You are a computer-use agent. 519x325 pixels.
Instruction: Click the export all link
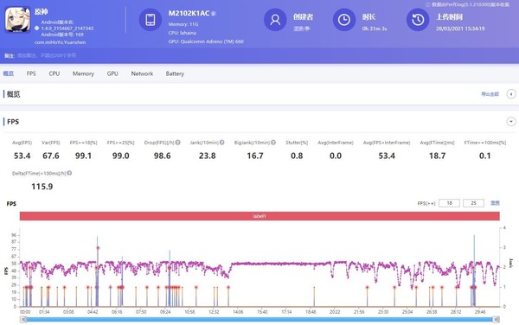click(x=490, y=94)
